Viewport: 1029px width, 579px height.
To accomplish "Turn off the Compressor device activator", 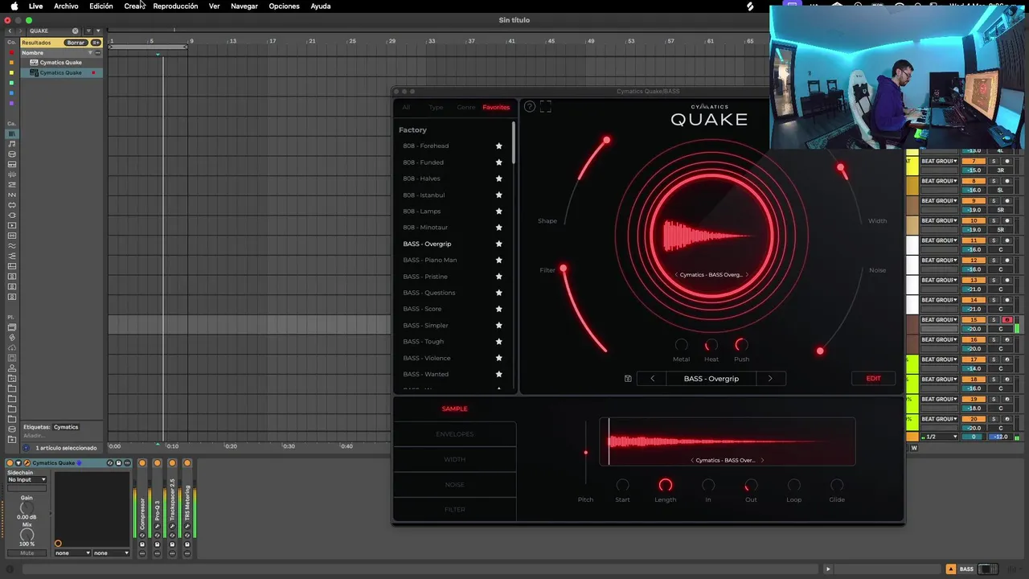I will coord(142,463).
